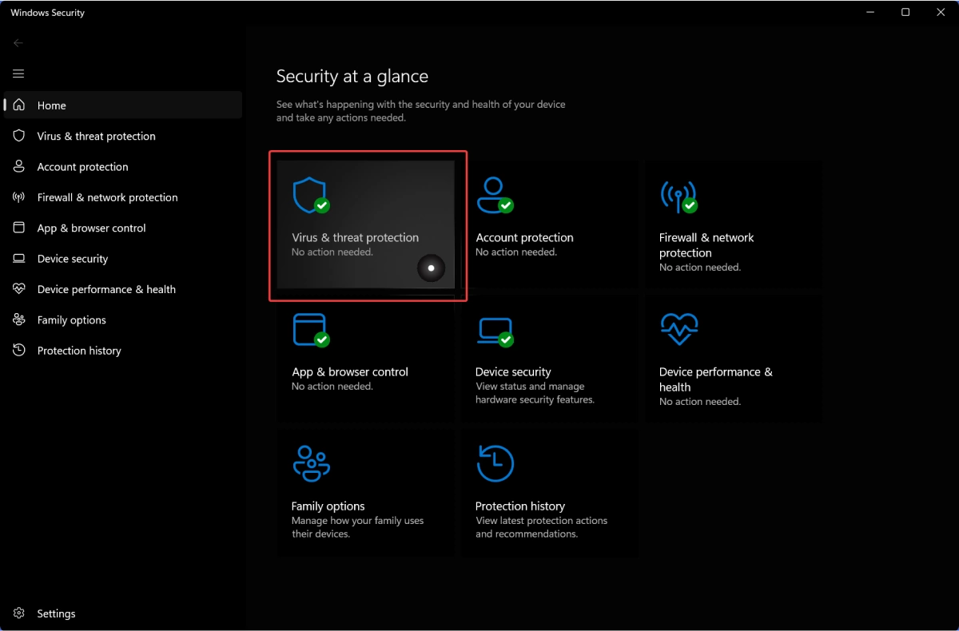
Task: Click 'View status and manage hardware security features' text
Action: tap(535, 393)
